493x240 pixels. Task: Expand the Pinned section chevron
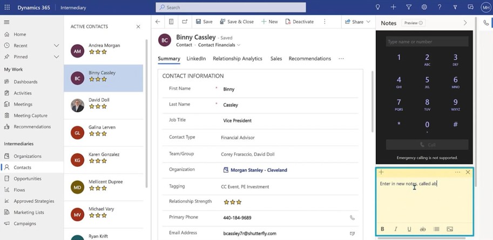[x=56, y=57]
